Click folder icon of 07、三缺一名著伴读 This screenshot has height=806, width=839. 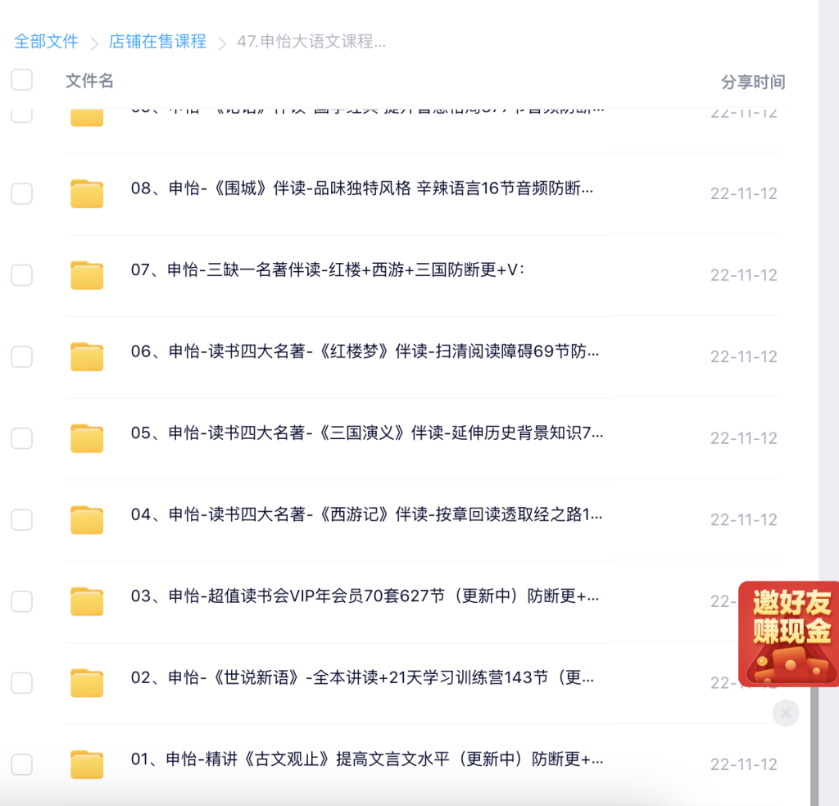[x=87, y=275]
